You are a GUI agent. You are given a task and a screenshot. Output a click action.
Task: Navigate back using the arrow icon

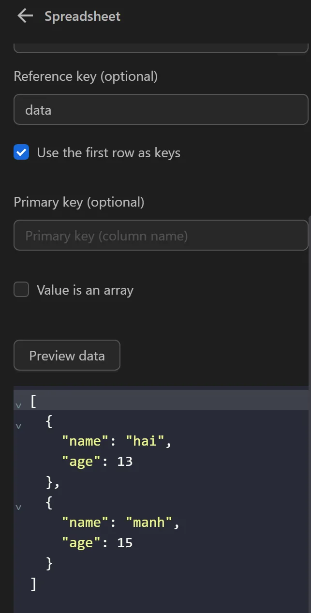[24, 15]
